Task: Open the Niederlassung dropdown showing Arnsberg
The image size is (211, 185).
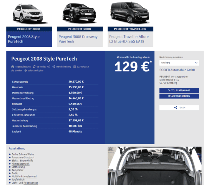Action: 179,63
